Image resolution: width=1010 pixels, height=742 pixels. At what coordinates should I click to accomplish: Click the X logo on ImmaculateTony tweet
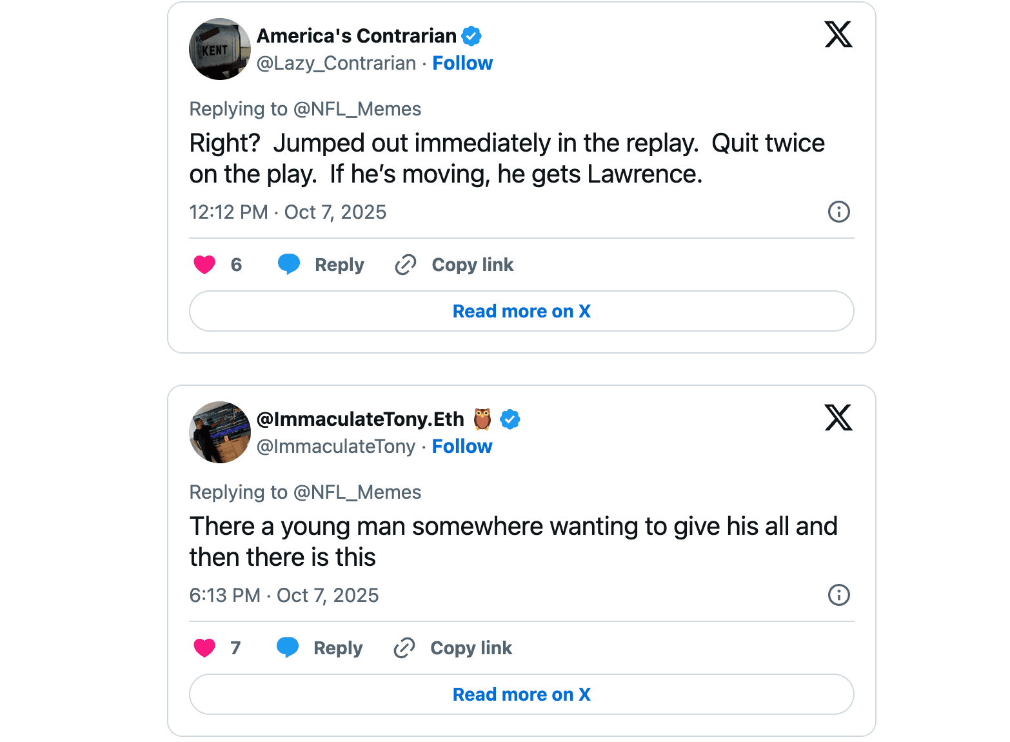click(x=838, y=418)
